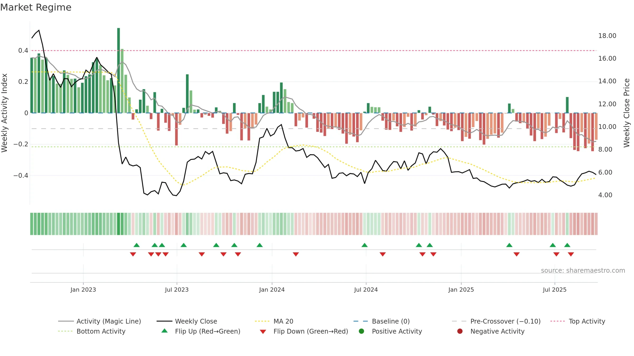Click the Jul 2024 x-axis label
634x356 pixels.
click(x=366, y=290)
